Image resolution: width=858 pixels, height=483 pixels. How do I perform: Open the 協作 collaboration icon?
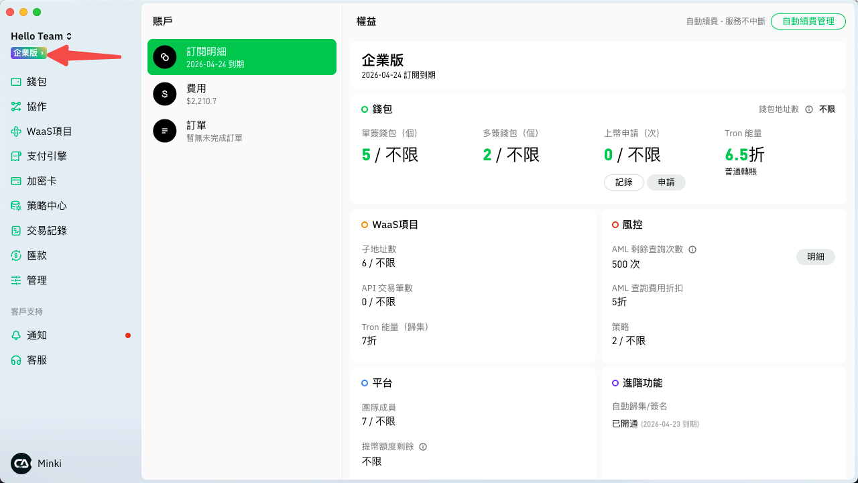click(16, 107)
